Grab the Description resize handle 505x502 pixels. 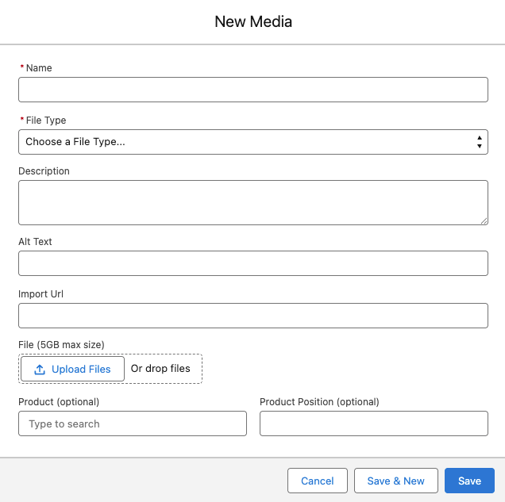[484, 221]
